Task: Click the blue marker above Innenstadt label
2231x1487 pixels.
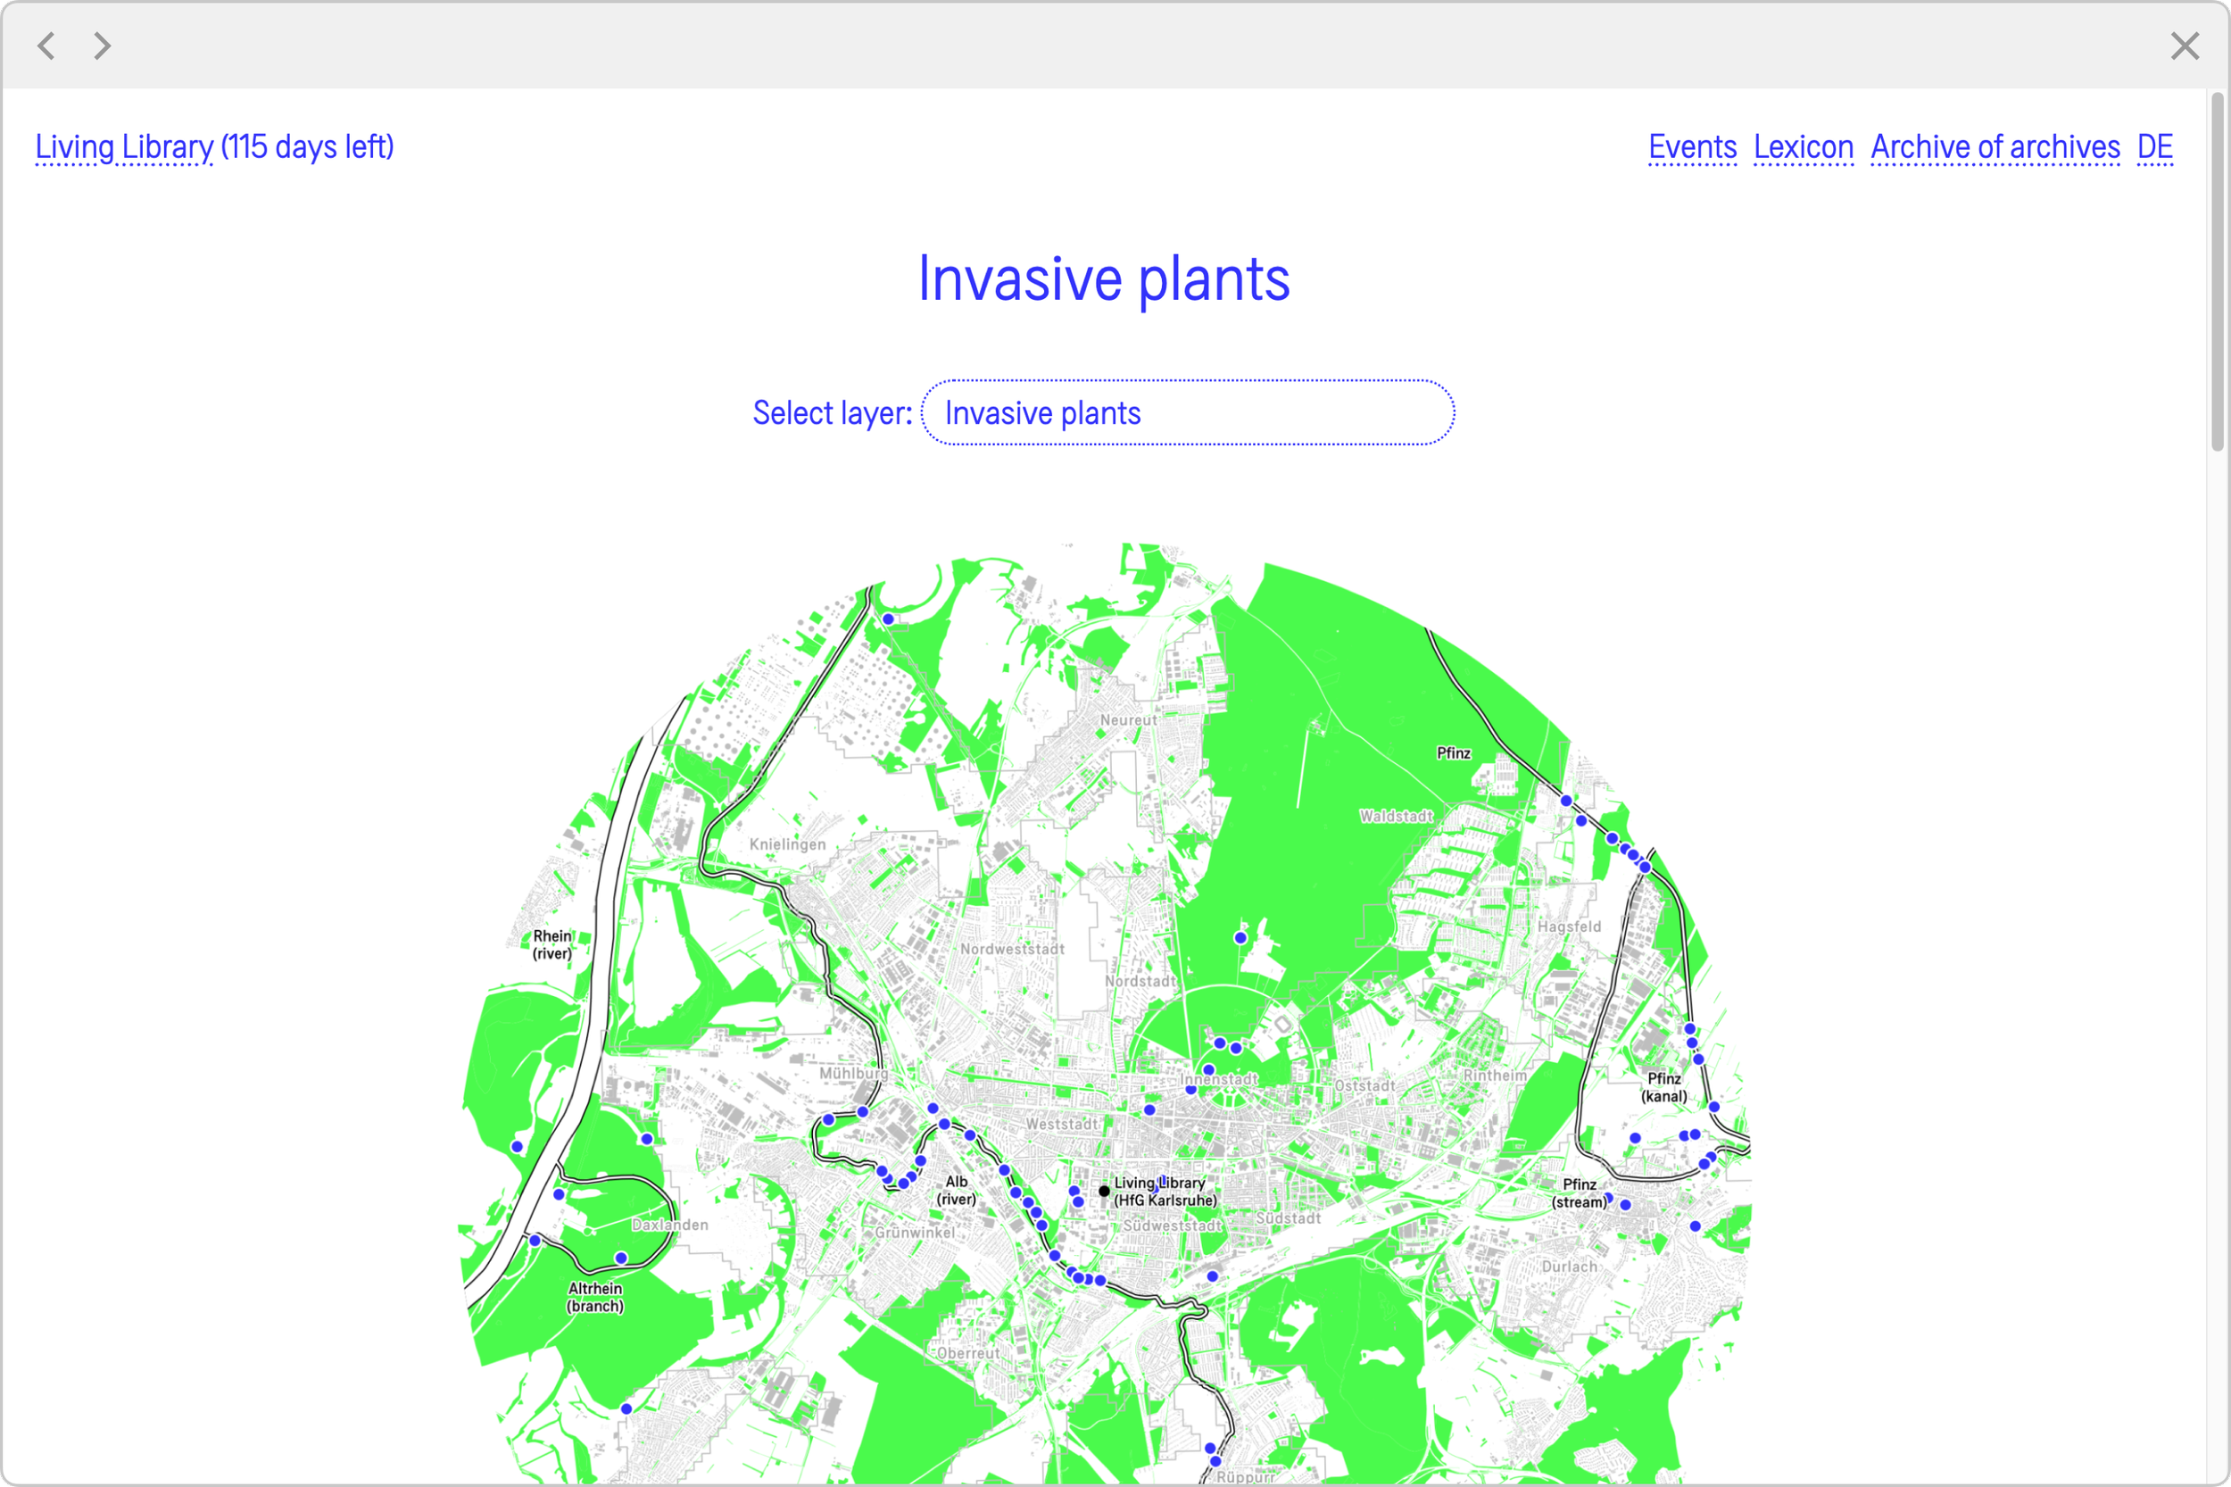Action: (1209, 1069)
